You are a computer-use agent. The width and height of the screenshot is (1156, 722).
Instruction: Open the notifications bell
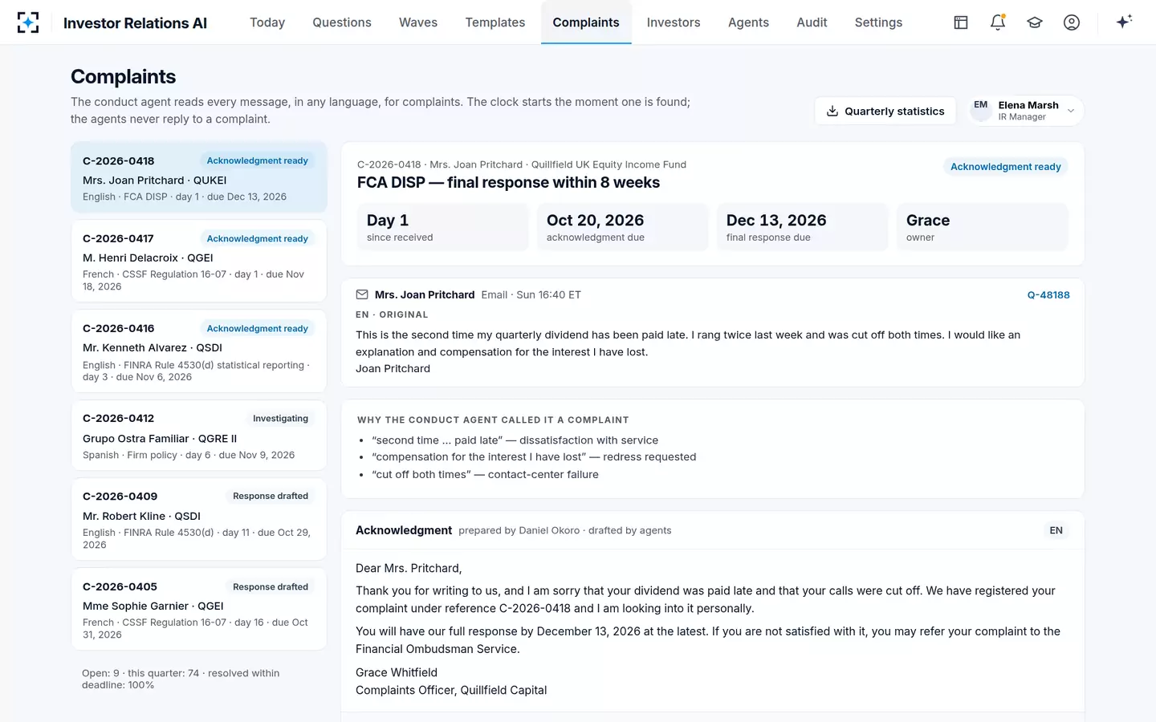coord(998,22)
